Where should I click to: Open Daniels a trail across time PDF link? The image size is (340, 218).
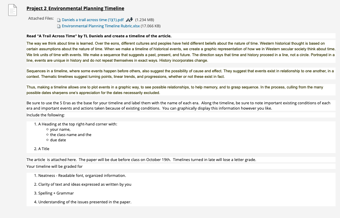coord(93,20)
